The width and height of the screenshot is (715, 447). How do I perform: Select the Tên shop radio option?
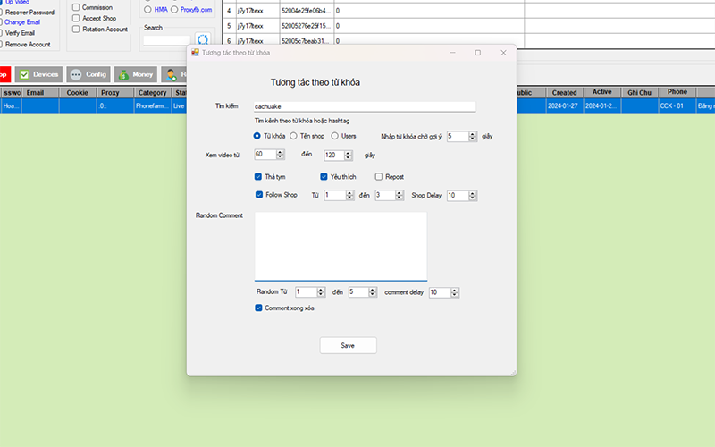(294, 136)
